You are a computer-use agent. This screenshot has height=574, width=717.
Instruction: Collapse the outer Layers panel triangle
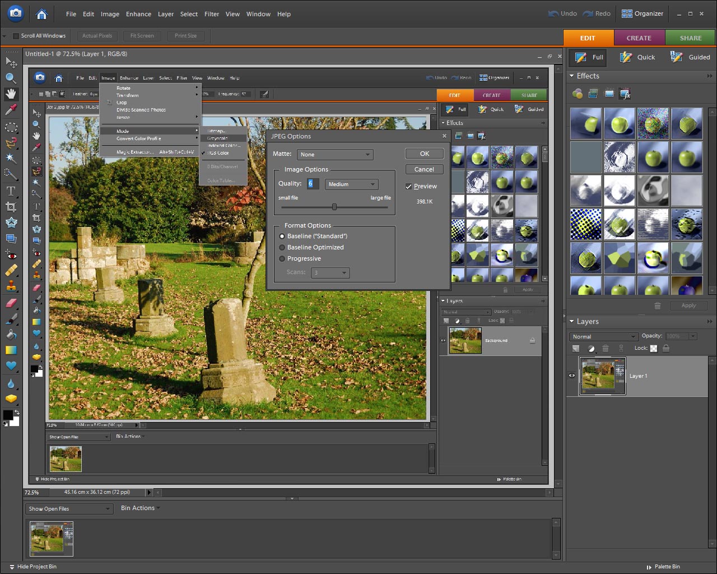point(572,321)
